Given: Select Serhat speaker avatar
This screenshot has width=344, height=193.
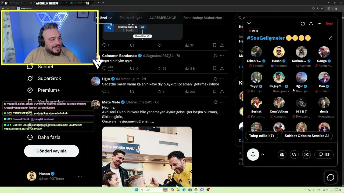Looking at the screenshot, I should (x=256, y=103).
